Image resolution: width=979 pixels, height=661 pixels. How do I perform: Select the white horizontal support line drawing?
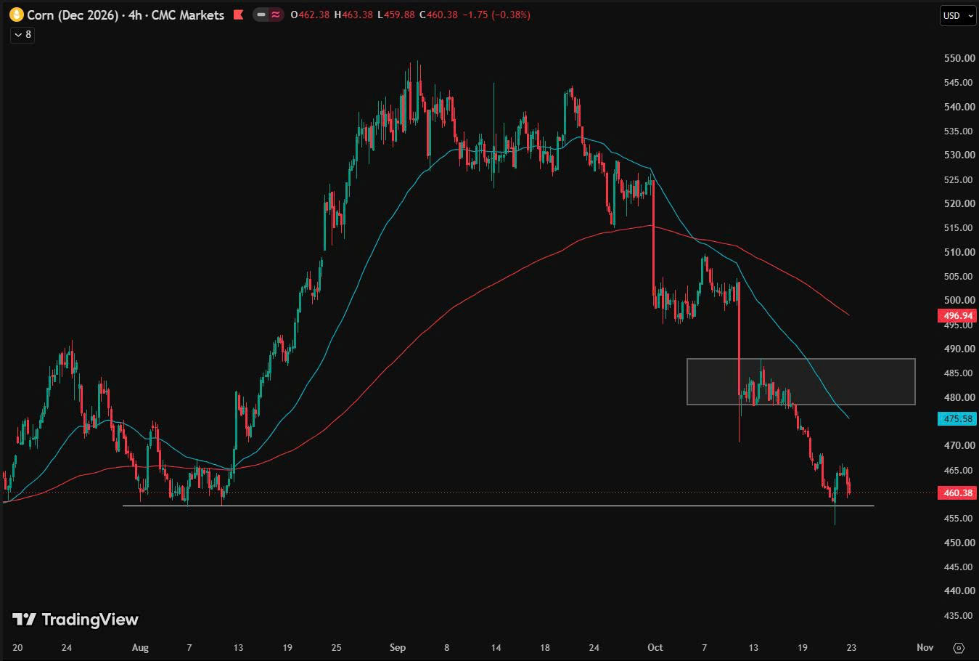tap(498, 506)
